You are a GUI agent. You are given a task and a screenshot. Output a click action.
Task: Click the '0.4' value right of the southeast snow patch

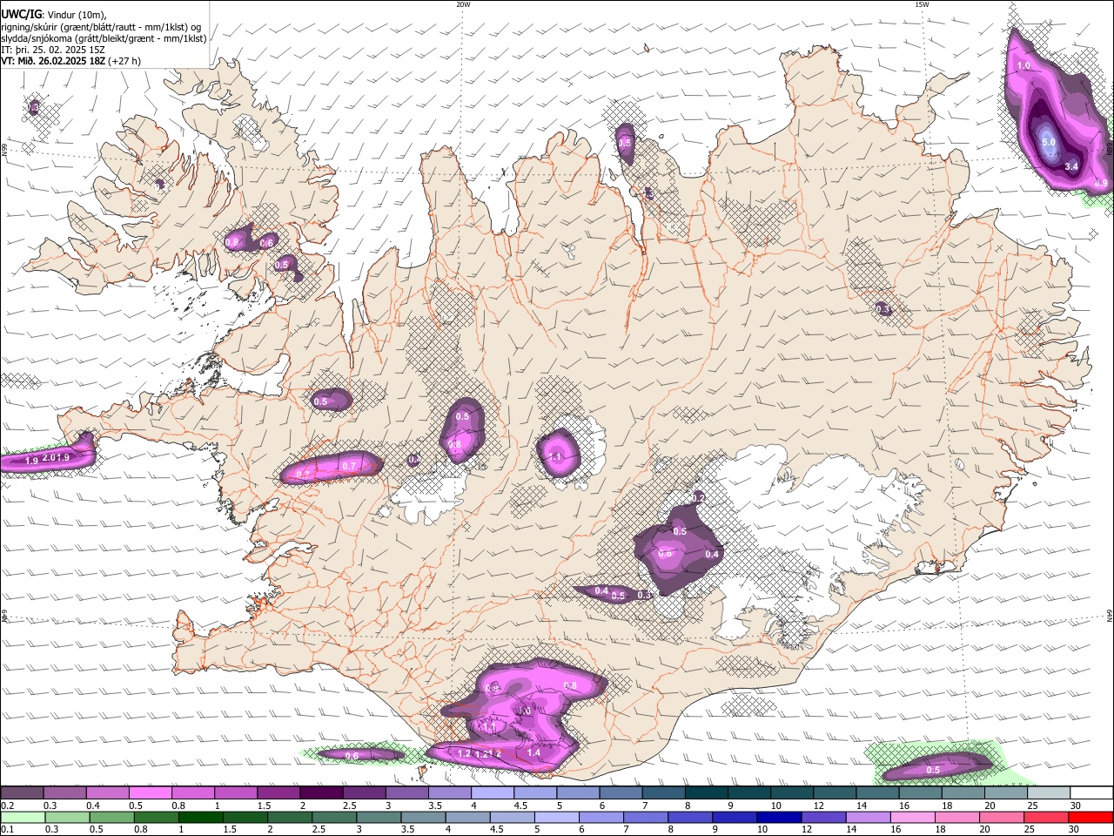point(712,554)
